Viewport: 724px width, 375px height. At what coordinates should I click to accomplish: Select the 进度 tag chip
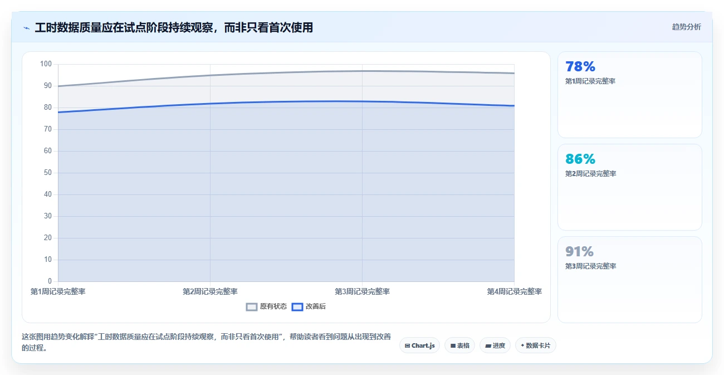[x=495, y=345]
